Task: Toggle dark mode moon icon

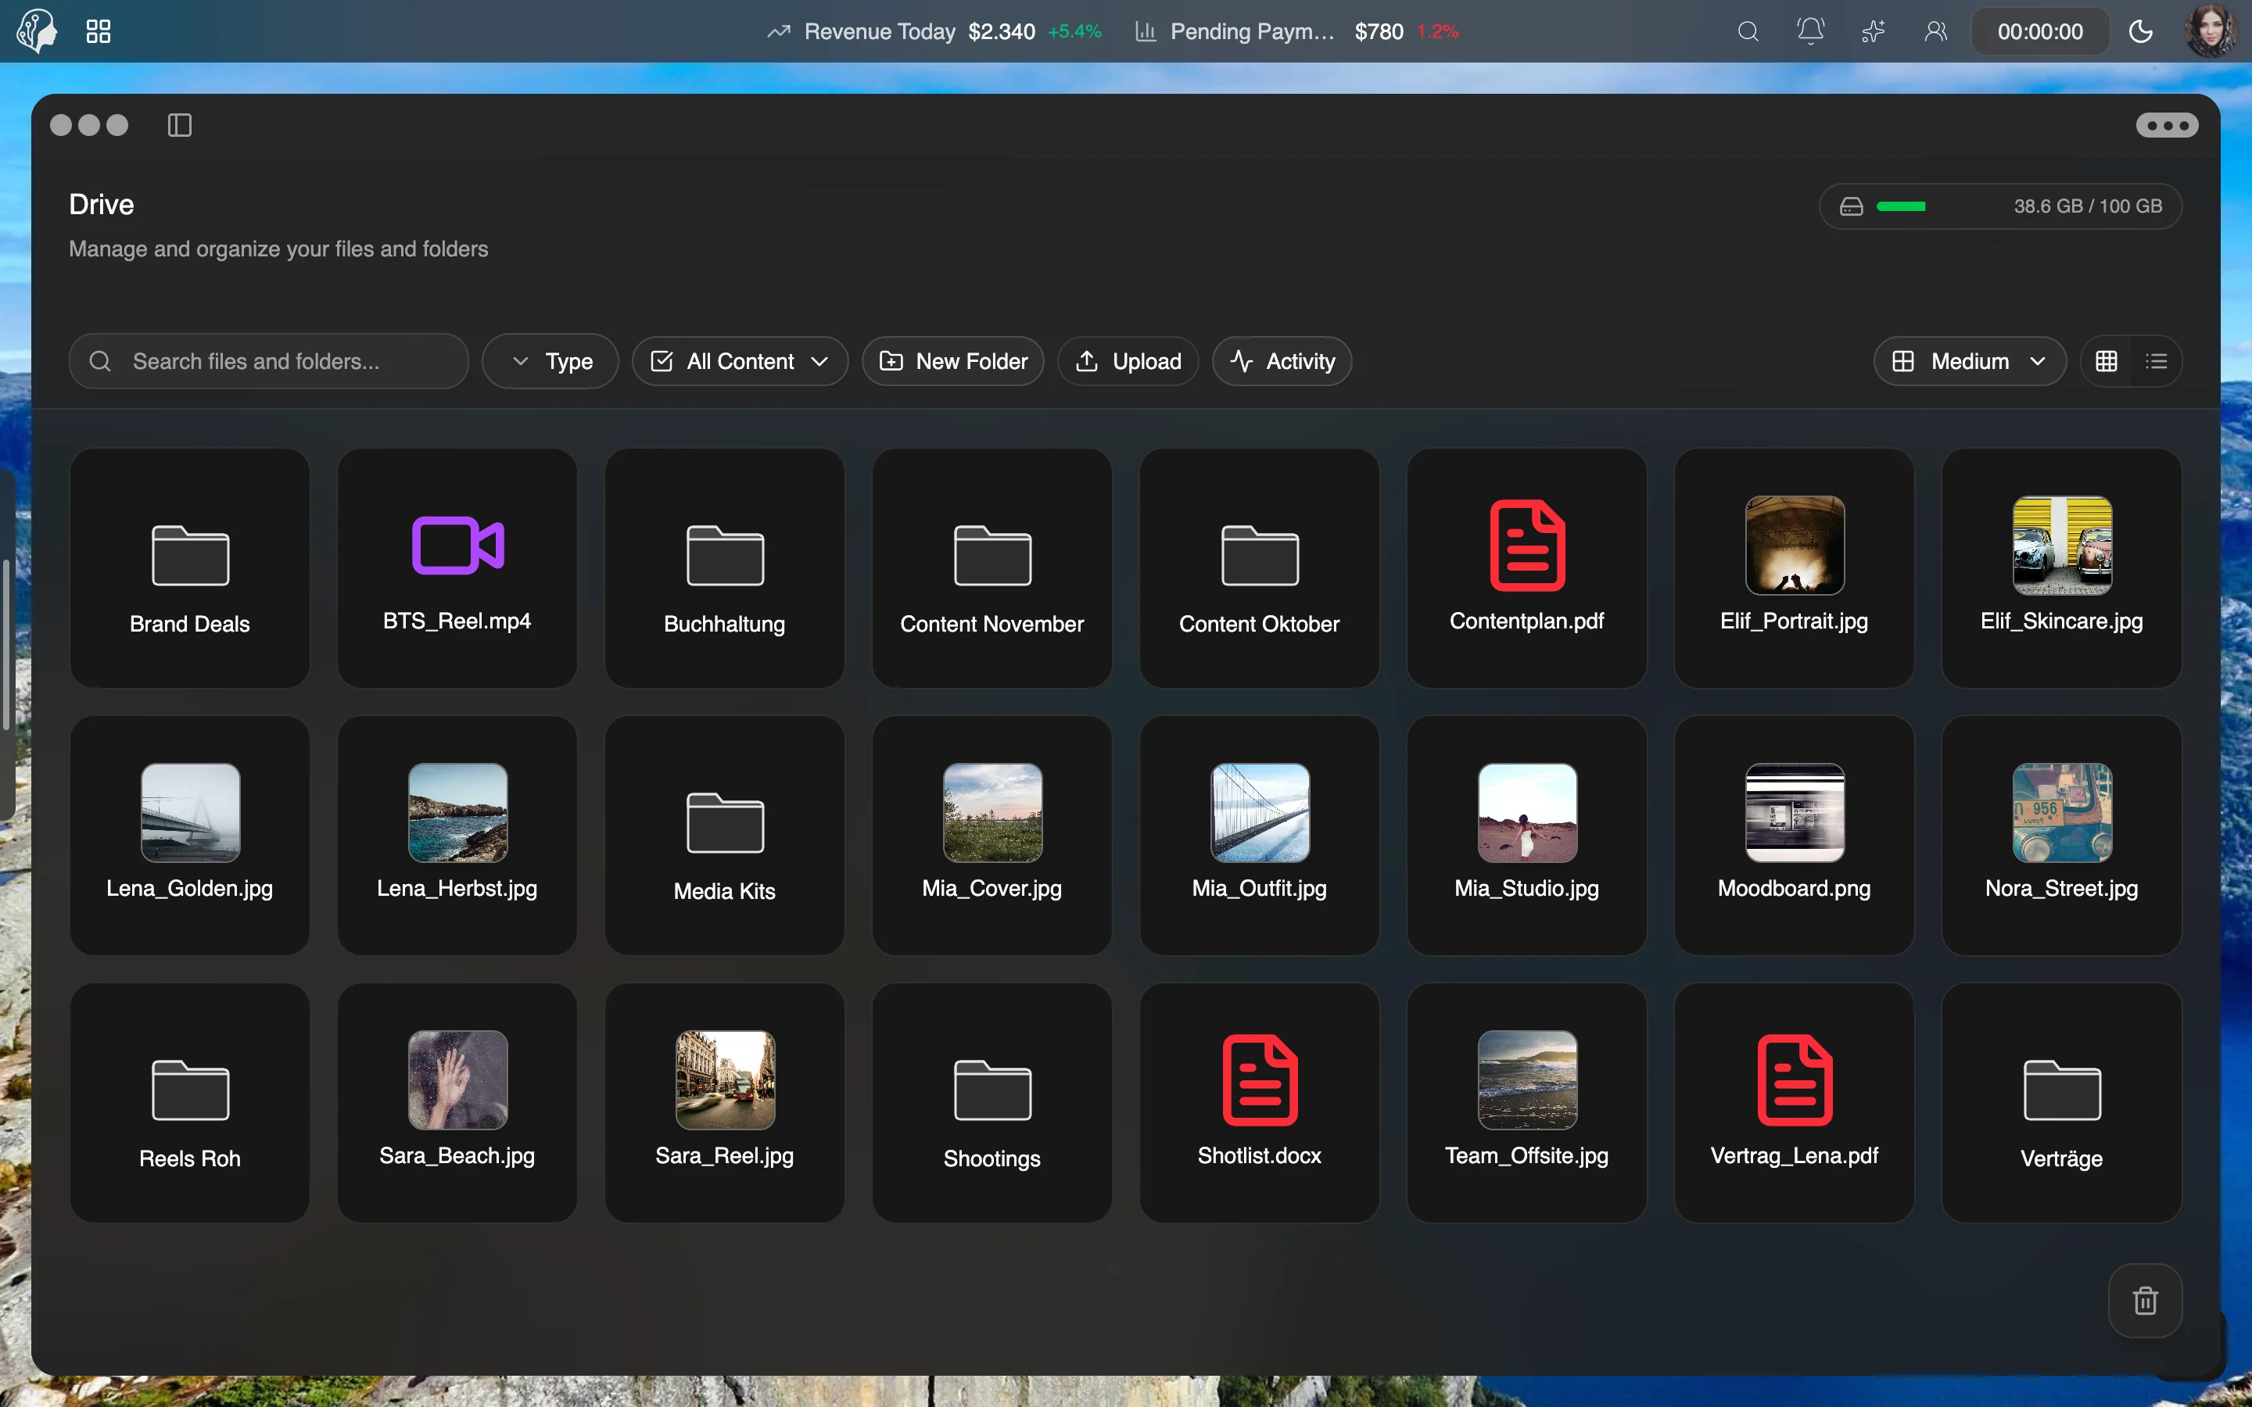Action: click(2140, 31)
